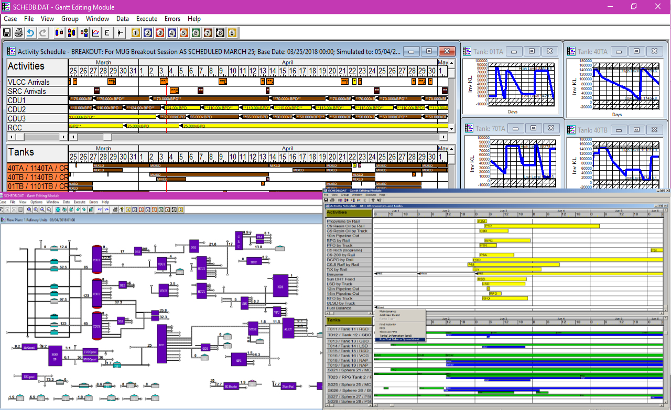Select numbered view ball 9
The image size is (671, 410).
click(232, 32)
